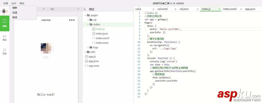The height and width of the screenshot is (103, 262).
Task: Click the project tree icon beside 测试
Action: (85, 9)
